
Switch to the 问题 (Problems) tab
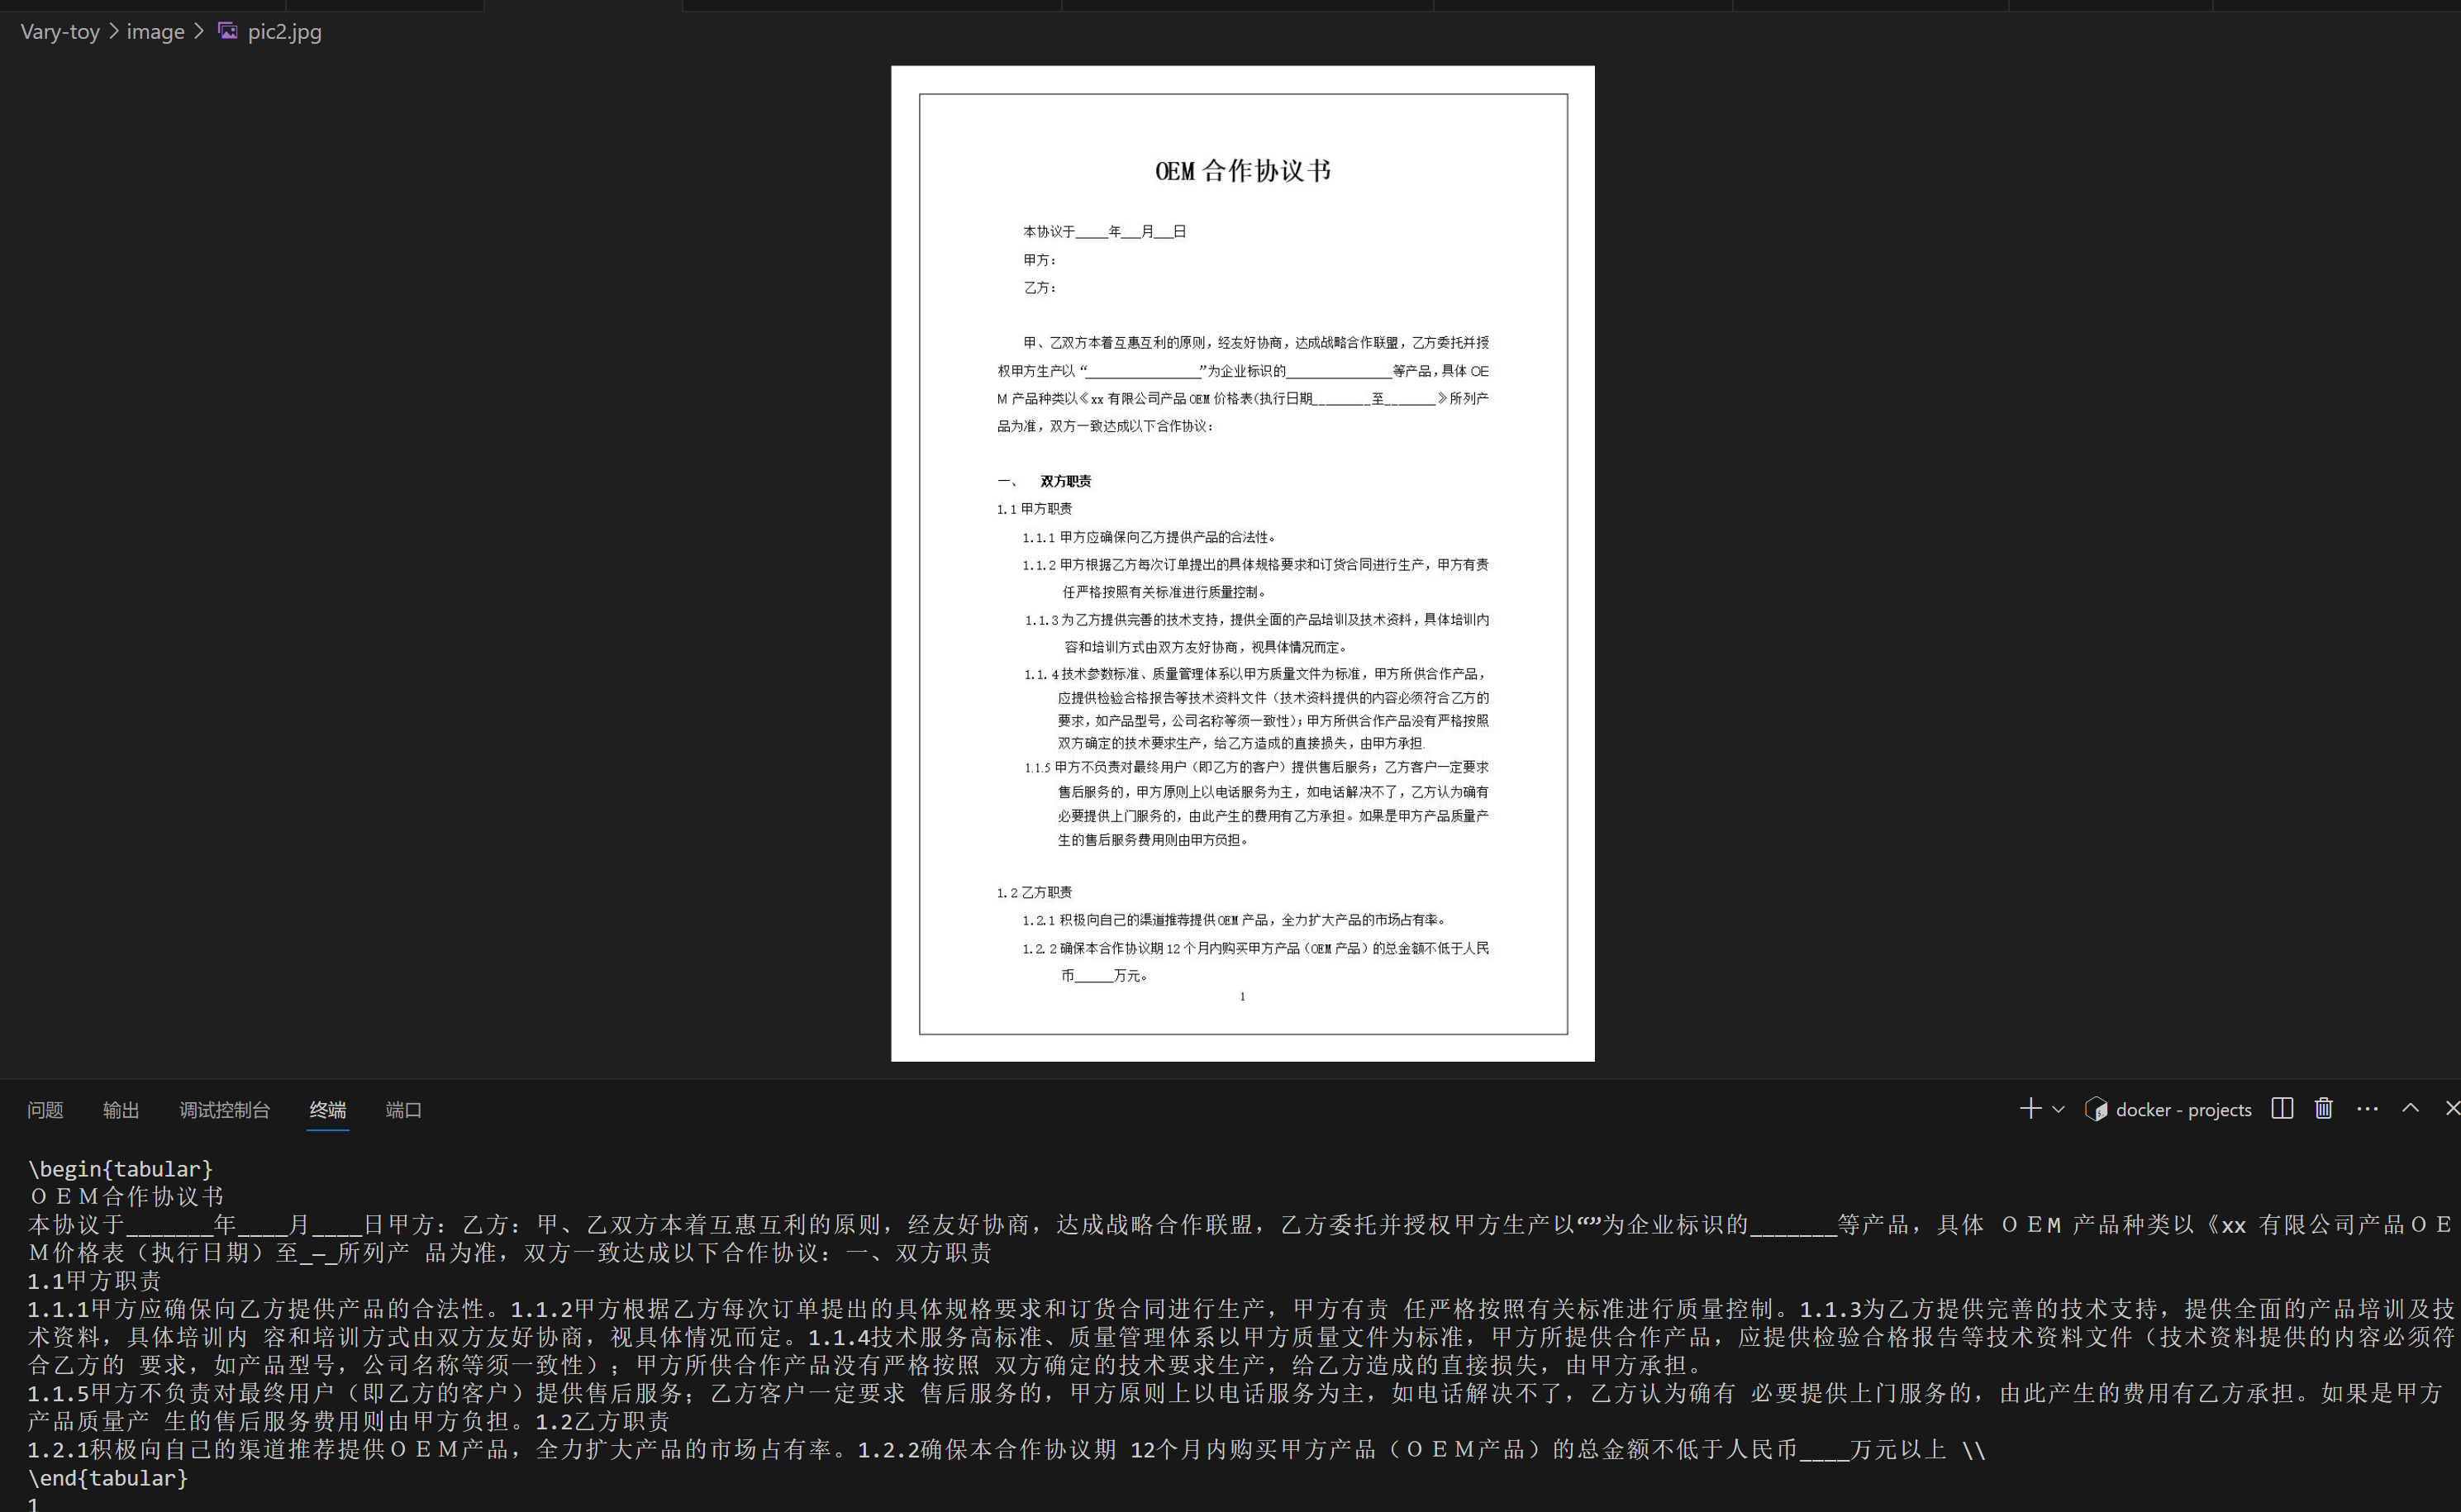click(45, 1110)
